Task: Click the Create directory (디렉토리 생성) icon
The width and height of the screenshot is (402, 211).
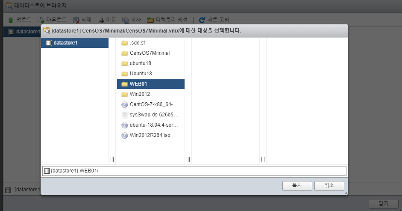Action: (x=150, y=20)
